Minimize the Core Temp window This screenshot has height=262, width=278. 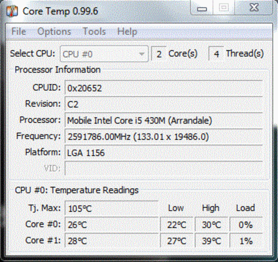click(x=202, y=7)
